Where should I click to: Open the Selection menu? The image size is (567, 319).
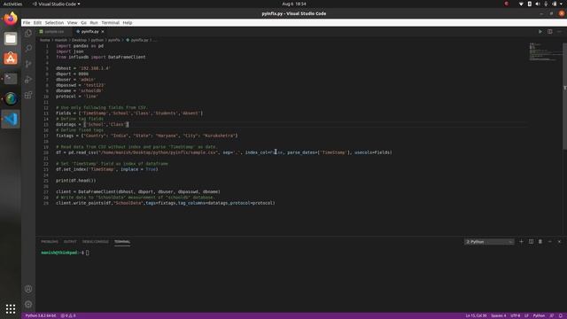[54, 22]
